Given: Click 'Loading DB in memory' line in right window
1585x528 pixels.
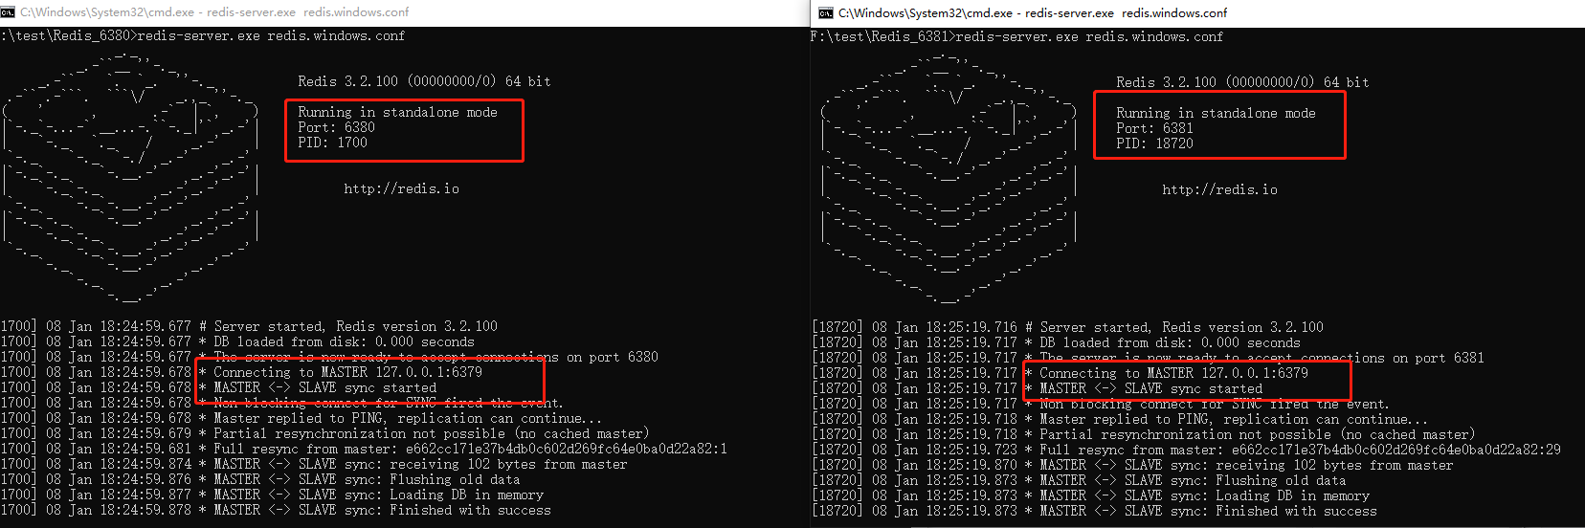Looking at the screenshot, I should 1091,496.
